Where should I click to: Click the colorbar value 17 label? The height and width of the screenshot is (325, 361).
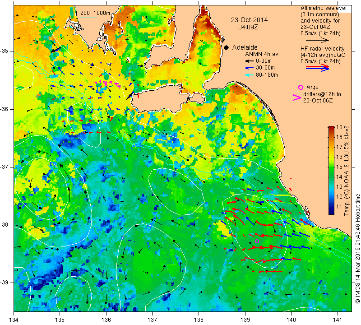click(x=339, y=147)
